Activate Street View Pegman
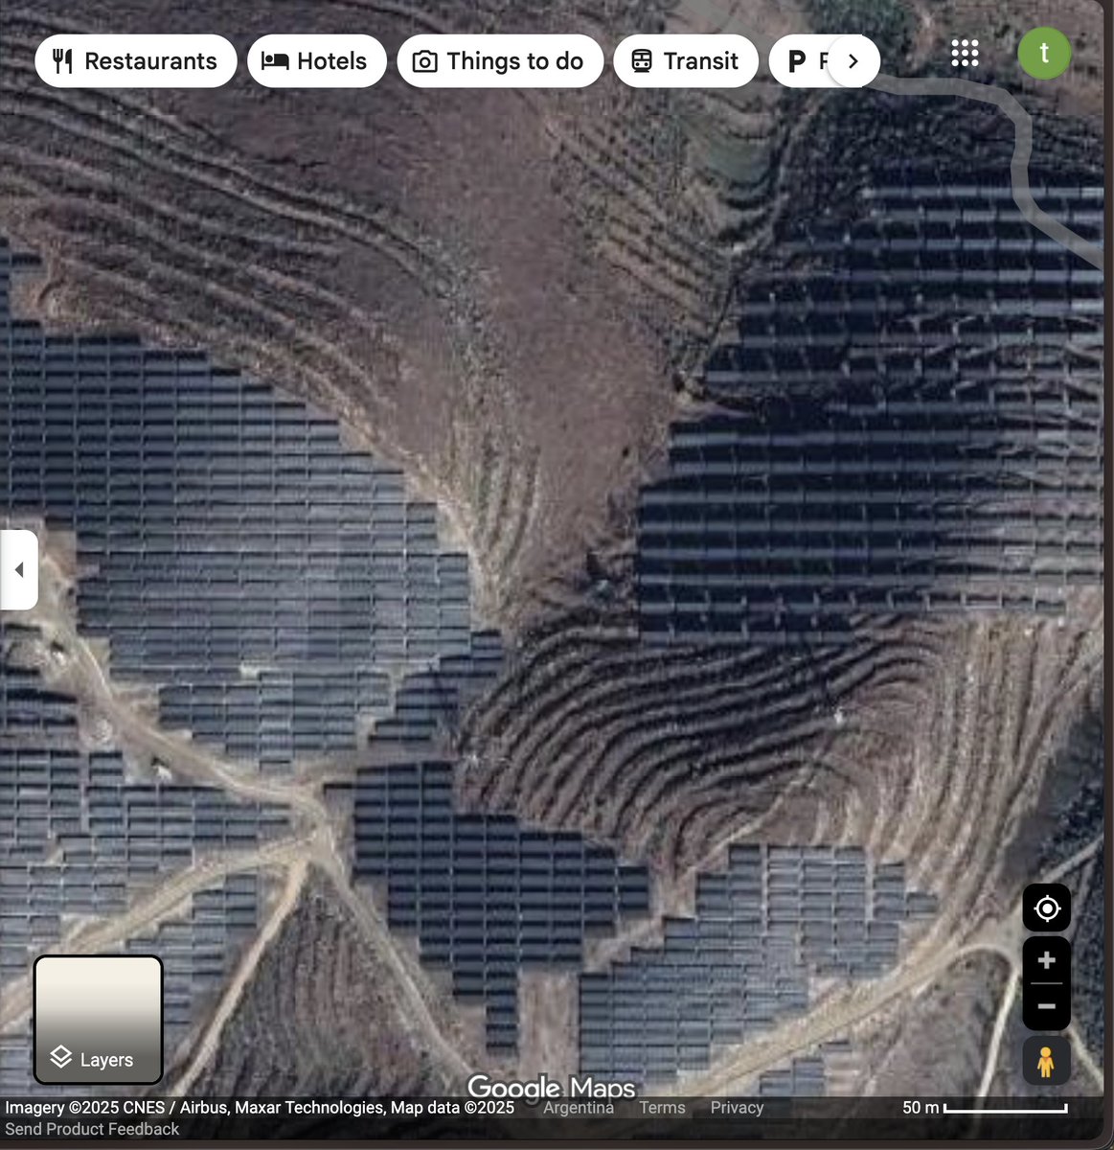This screenshot has height=1150, width=1114. (1047, 1061)
